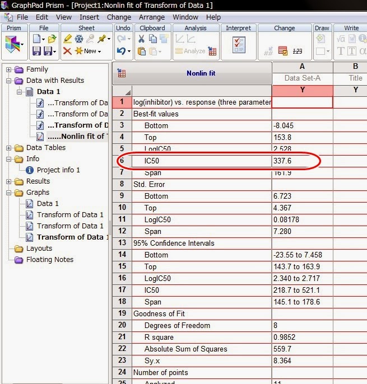This screenshot has height=384, width=367.
Task: Open the bold Transform of Data 1 graph
Action: 73,237
